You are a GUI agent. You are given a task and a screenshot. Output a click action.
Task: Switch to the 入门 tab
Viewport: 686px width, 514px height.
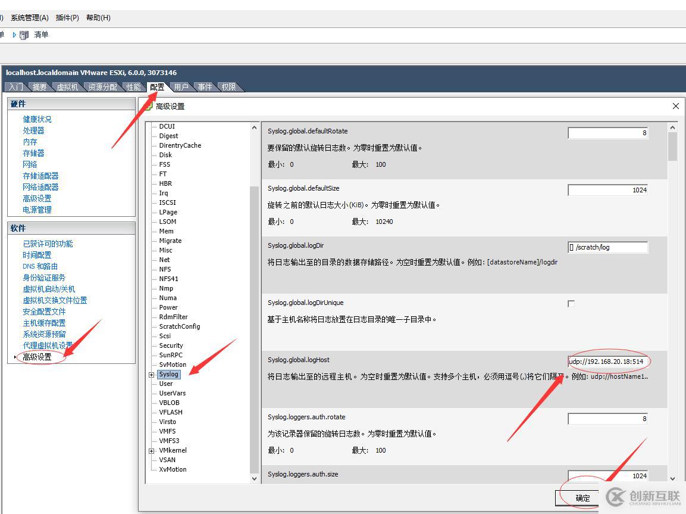16,87
